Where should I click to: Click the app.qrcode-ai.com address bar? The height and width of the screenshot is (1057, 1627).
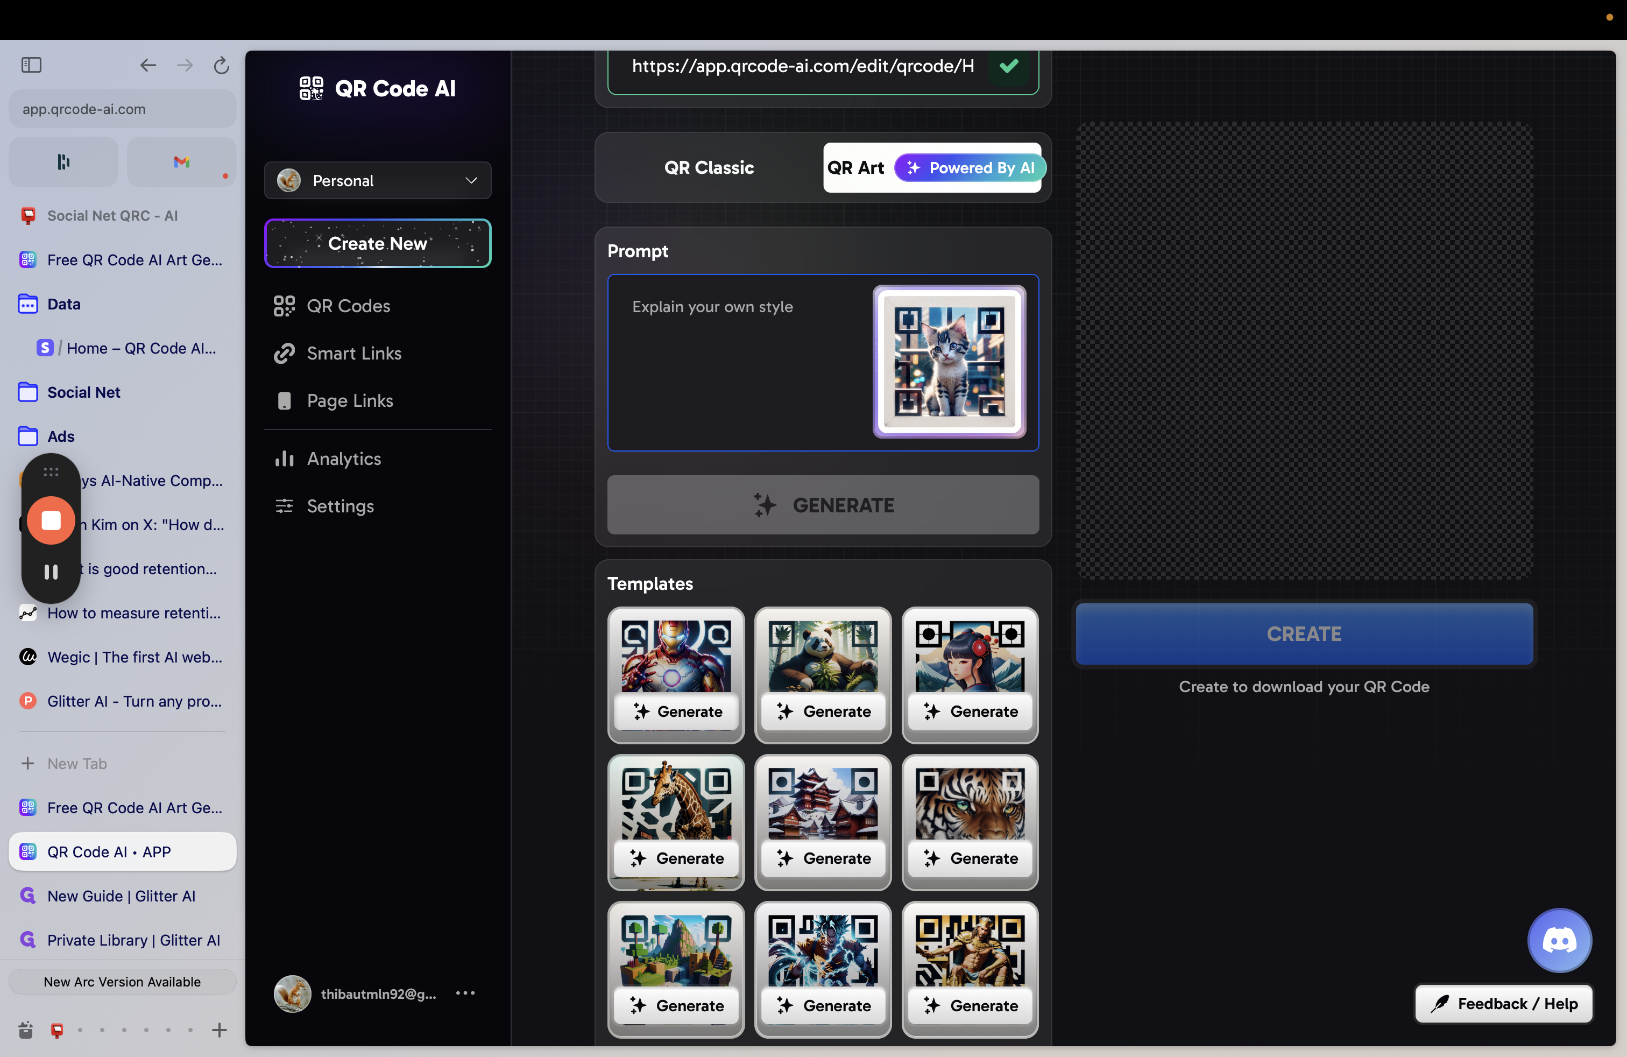pyautogui.click(x=122, y=109)
